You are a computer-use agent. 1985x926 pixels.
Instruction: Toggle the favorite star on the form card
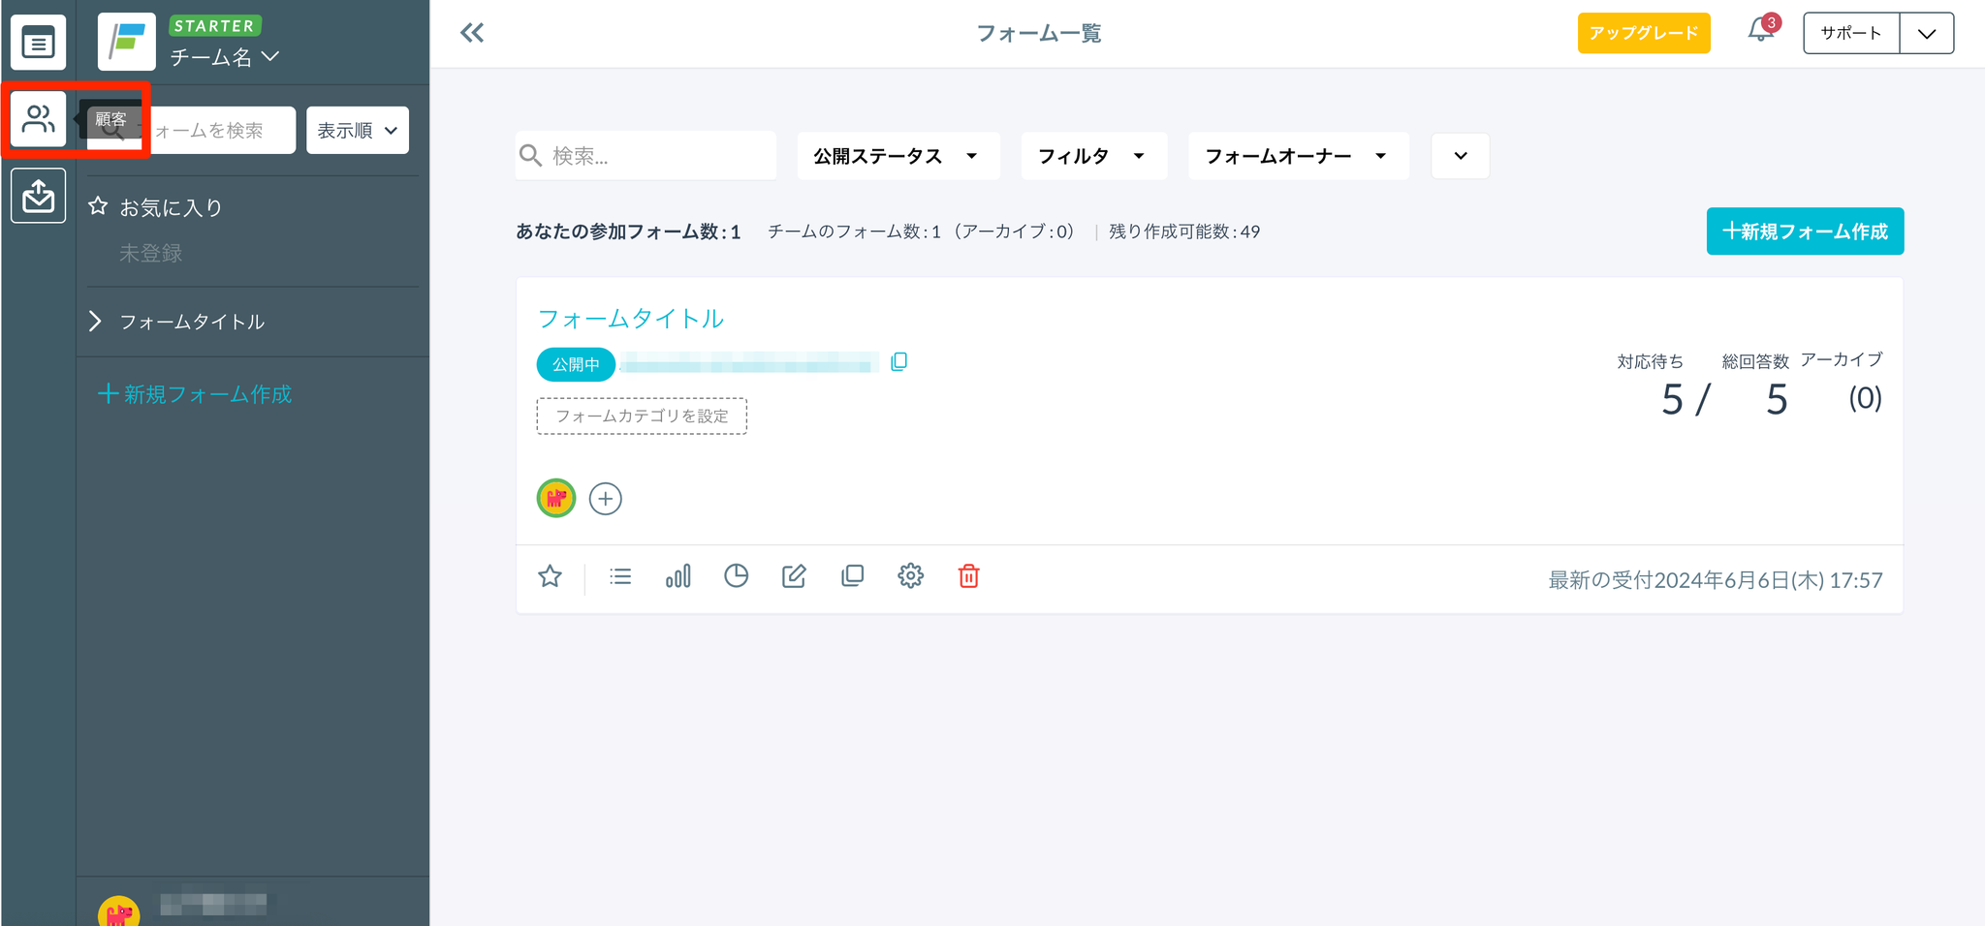coord(551,576)
